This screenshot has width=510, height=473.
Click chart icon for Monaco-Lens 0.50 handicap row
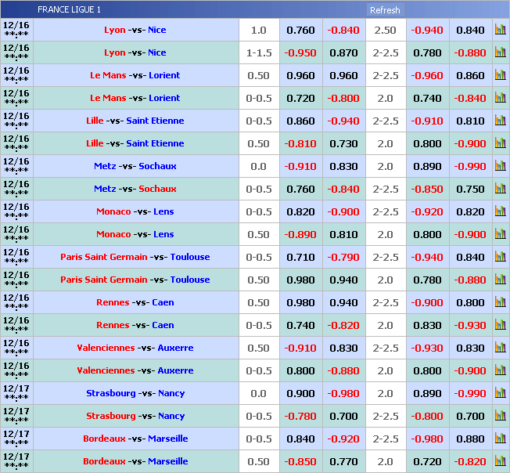click(x=501, y=235)
